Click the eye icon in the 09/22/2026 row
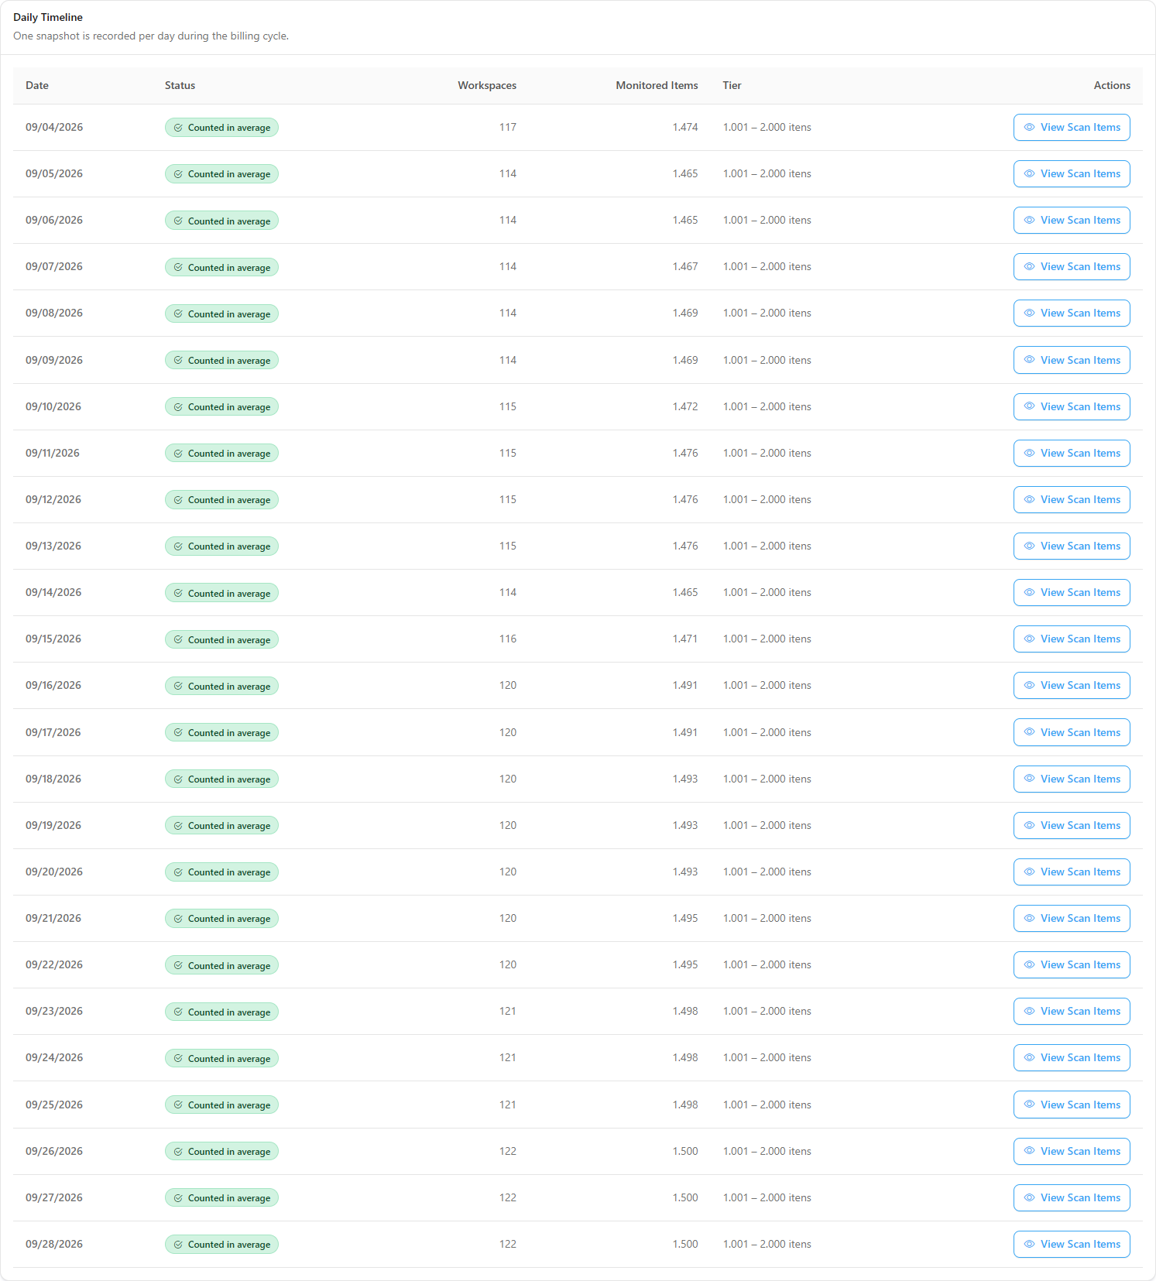This screenshot has width=1156, height=1281. click(1029, 964)
